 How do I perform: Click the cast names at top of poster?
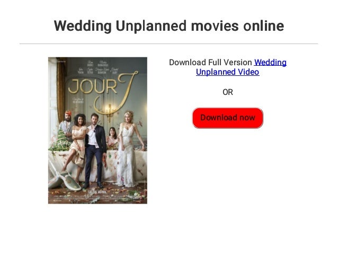99,67
